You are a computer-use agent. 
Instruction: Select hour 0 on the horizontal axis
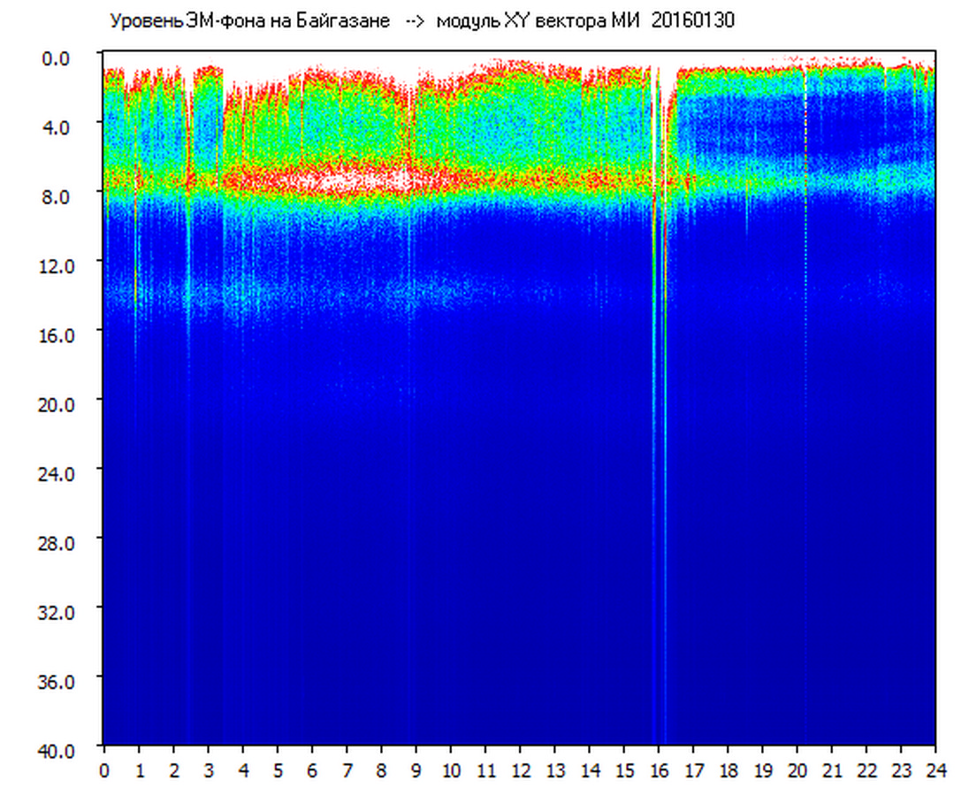point(104,770)
